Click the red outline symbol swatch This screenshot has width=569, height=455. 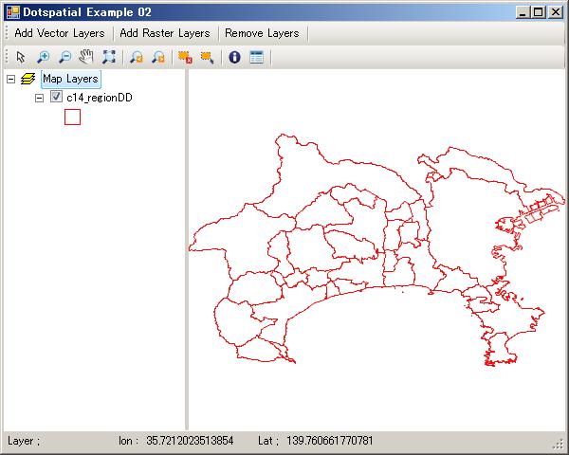(72, 117)
